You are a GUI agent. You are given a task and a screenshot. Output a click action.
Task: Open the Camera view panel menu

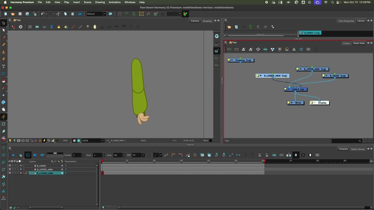[x=10, y=20]
